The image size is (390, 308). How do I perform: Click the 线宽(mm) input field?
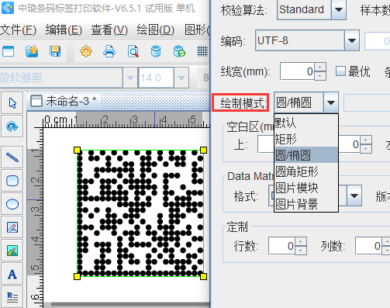[x=298, y=71]
